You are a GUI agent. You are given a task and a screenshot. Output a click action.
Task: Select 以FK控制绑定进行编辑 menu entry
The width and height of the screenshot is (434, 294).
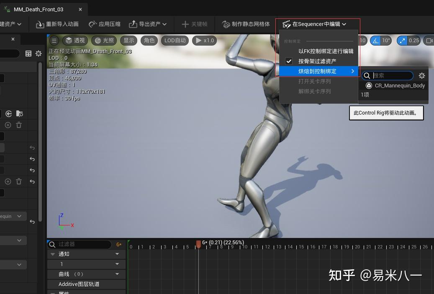pyautogui.click(x=326, y=51)
